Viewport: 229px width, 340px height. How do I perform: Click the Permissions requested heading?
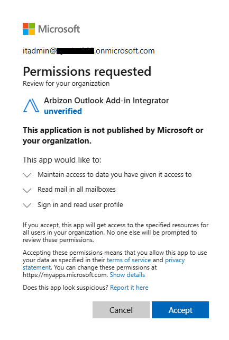pos(87,71)
